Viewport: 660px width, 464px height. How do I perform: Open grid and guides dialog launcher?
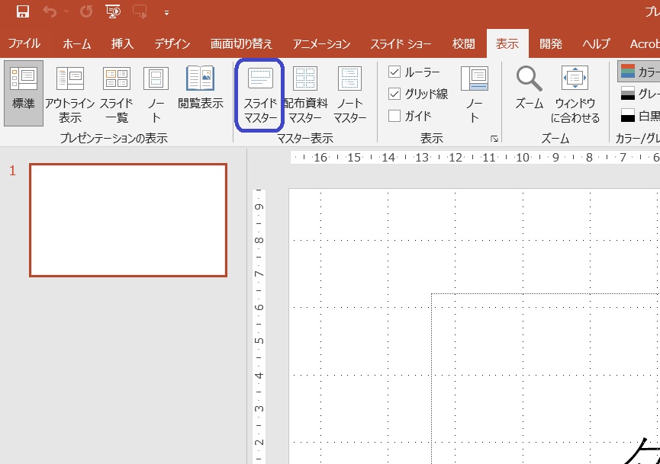pyautogui.click(x=494, y=139)
